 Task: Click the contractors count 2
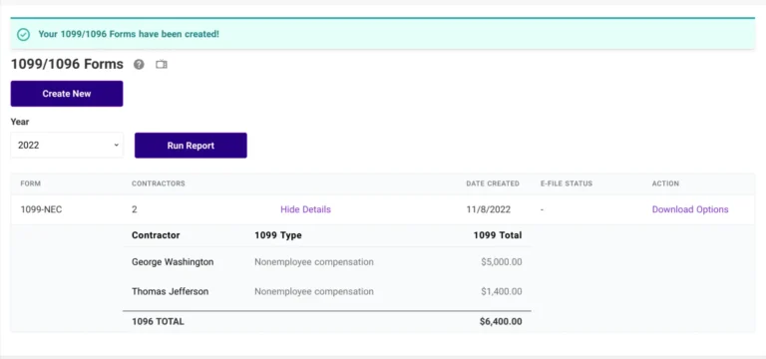135,209
